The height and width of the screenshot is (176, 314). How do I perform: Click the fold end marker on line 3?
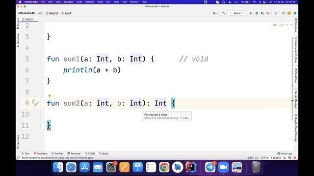[44, 37]
